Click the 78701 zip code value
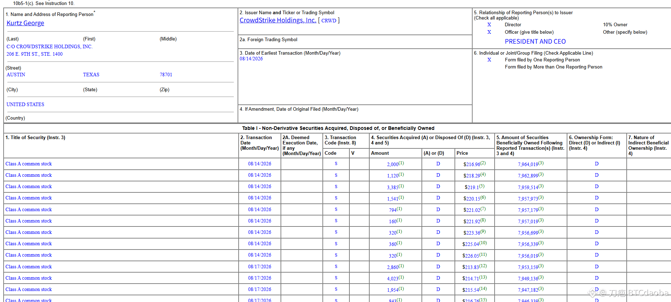This screenshot has height=302, width=671. coord(166,75)
